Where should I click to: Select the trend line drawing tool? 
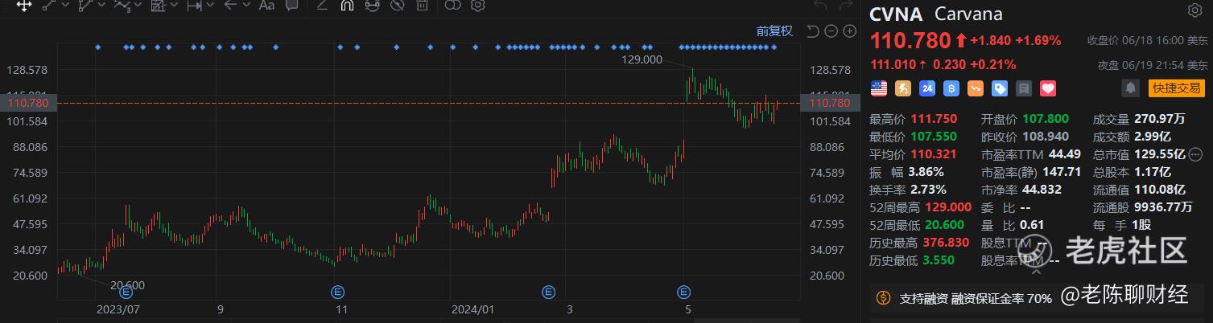click(49, 6)
